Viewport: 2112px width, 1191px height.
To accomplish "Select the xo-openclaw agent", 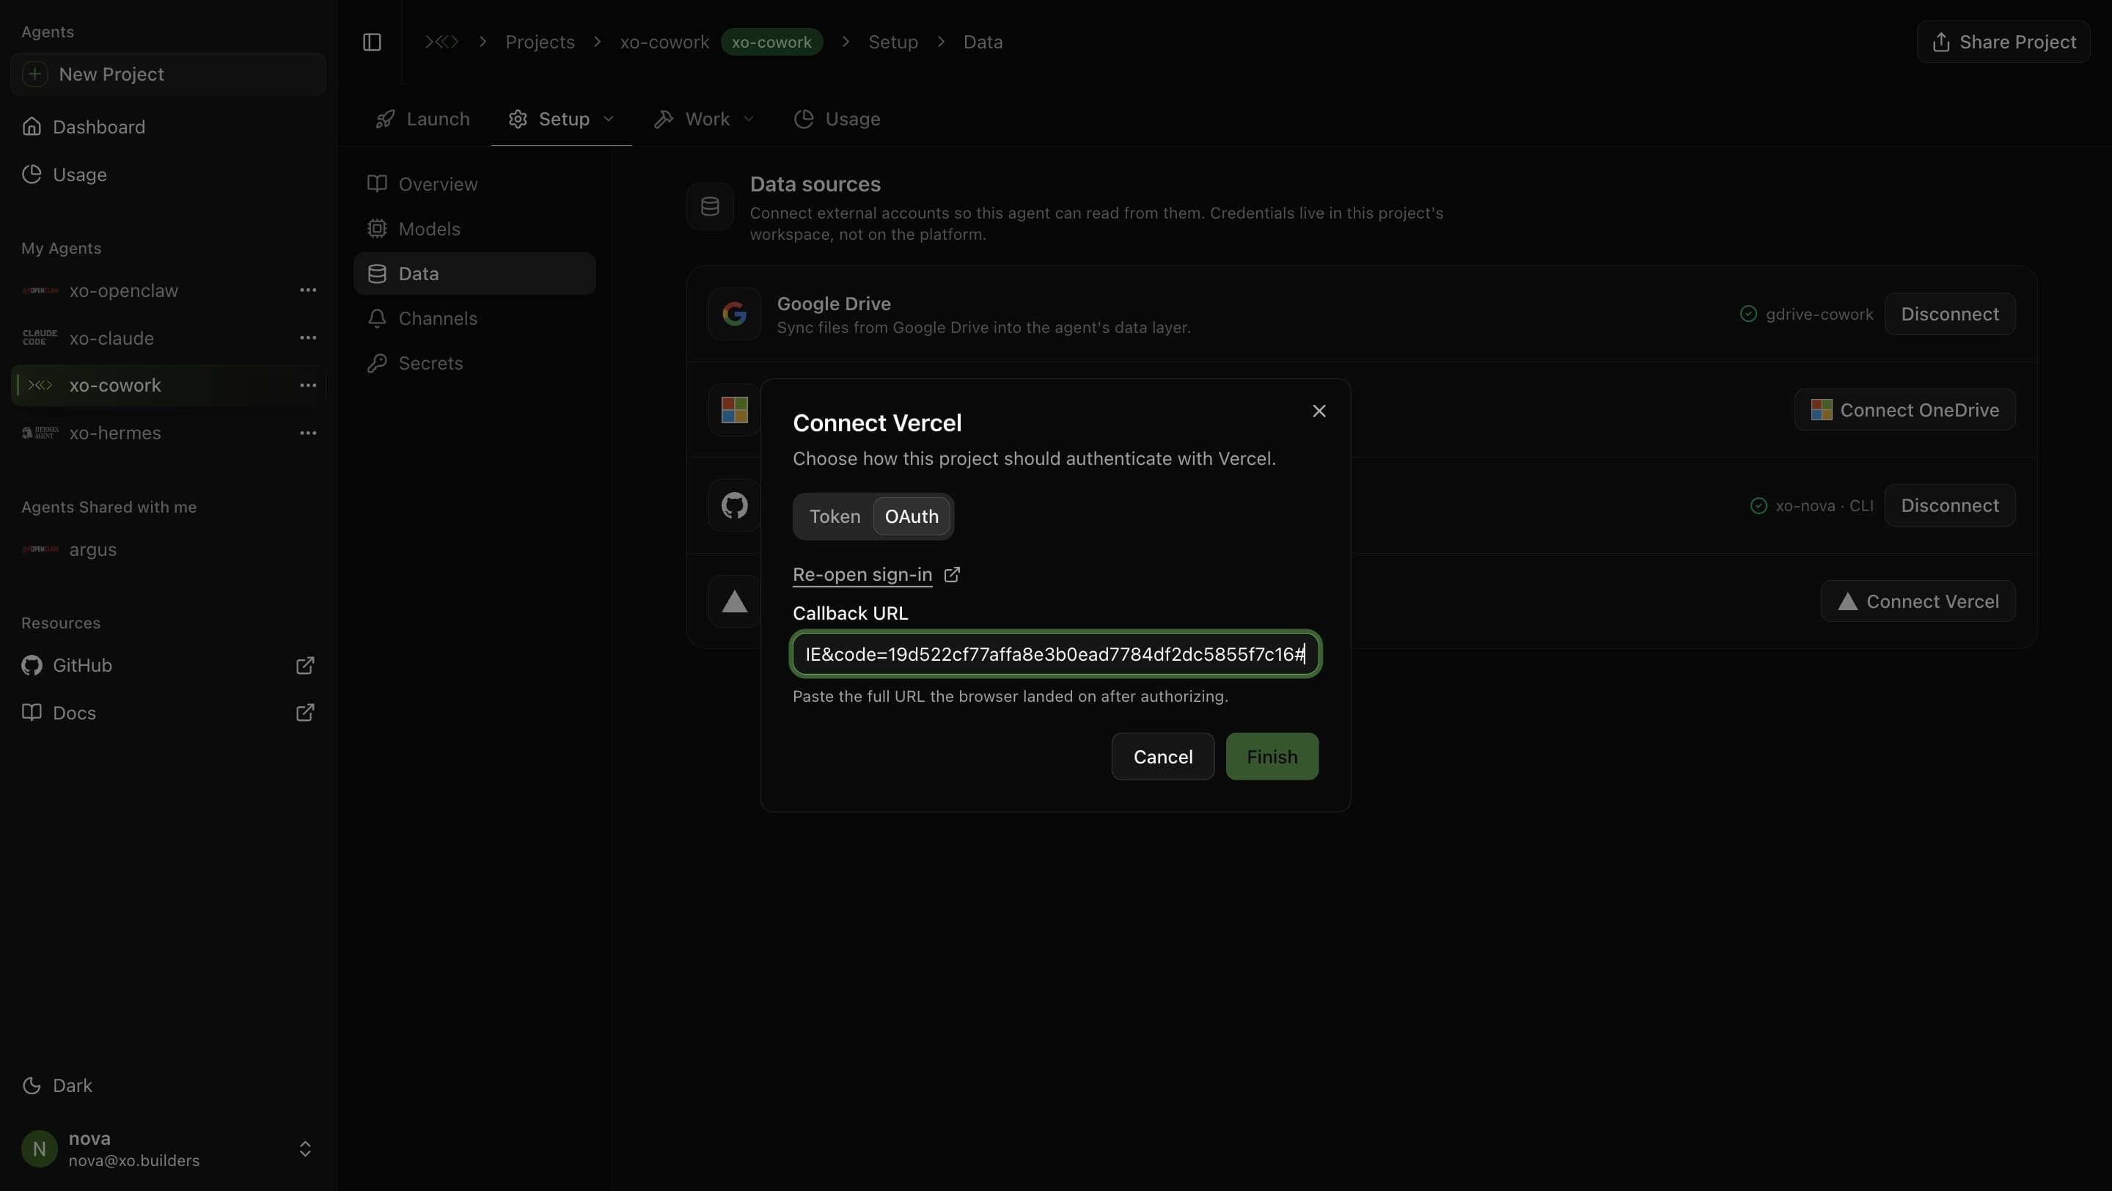I will (123, 290).
